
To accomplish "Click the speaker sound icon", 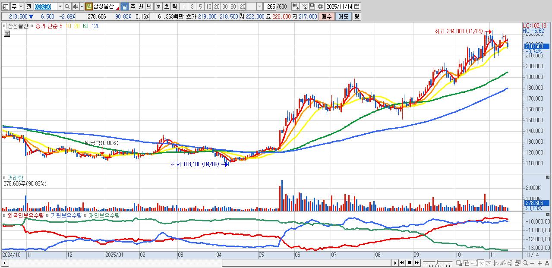I will click(76, 6).
